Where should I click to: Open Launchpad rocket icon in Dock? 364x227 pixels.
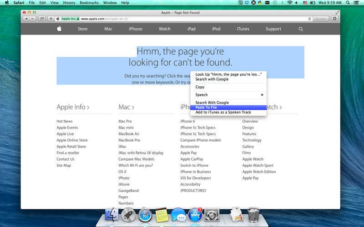tap(128, 215)
